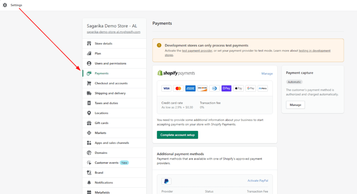Open Store details settings
Viewport: 357px width, 194px height.
[x=114, y=43]
